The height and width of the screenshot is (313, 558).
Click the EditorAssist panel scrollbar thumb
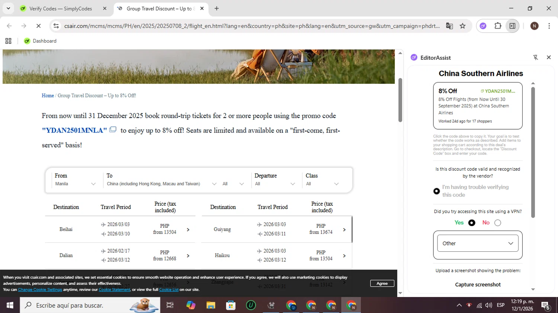[533, 152]
